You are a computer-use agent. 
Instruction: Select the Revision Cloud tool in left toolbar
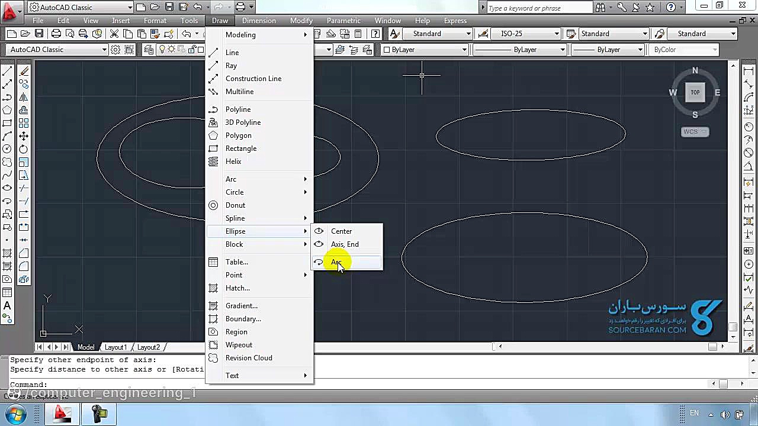7,162
